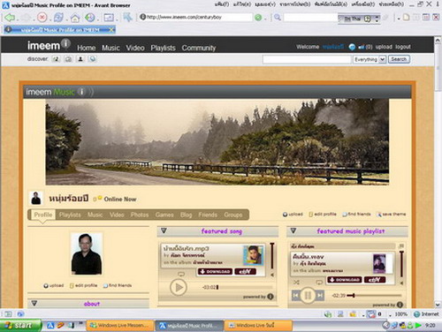Switch to the profile Blog tab
Viewport: 442px width, 332px height.
pos(186,215)
